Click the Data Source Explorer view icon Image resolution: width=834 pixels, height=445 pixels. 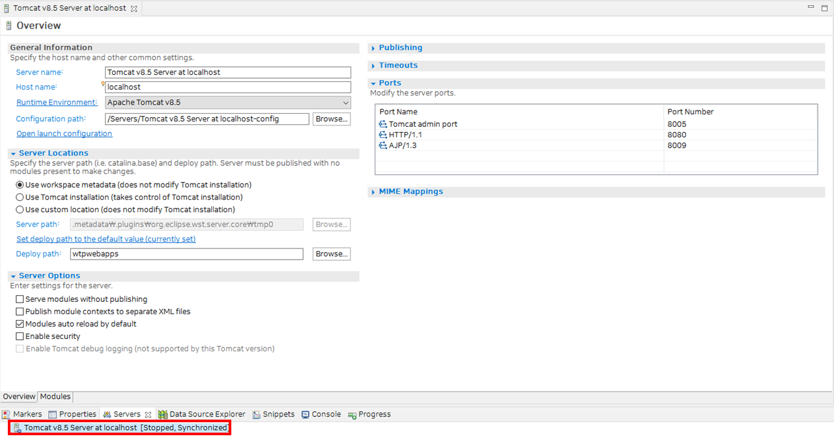[163, 414]
